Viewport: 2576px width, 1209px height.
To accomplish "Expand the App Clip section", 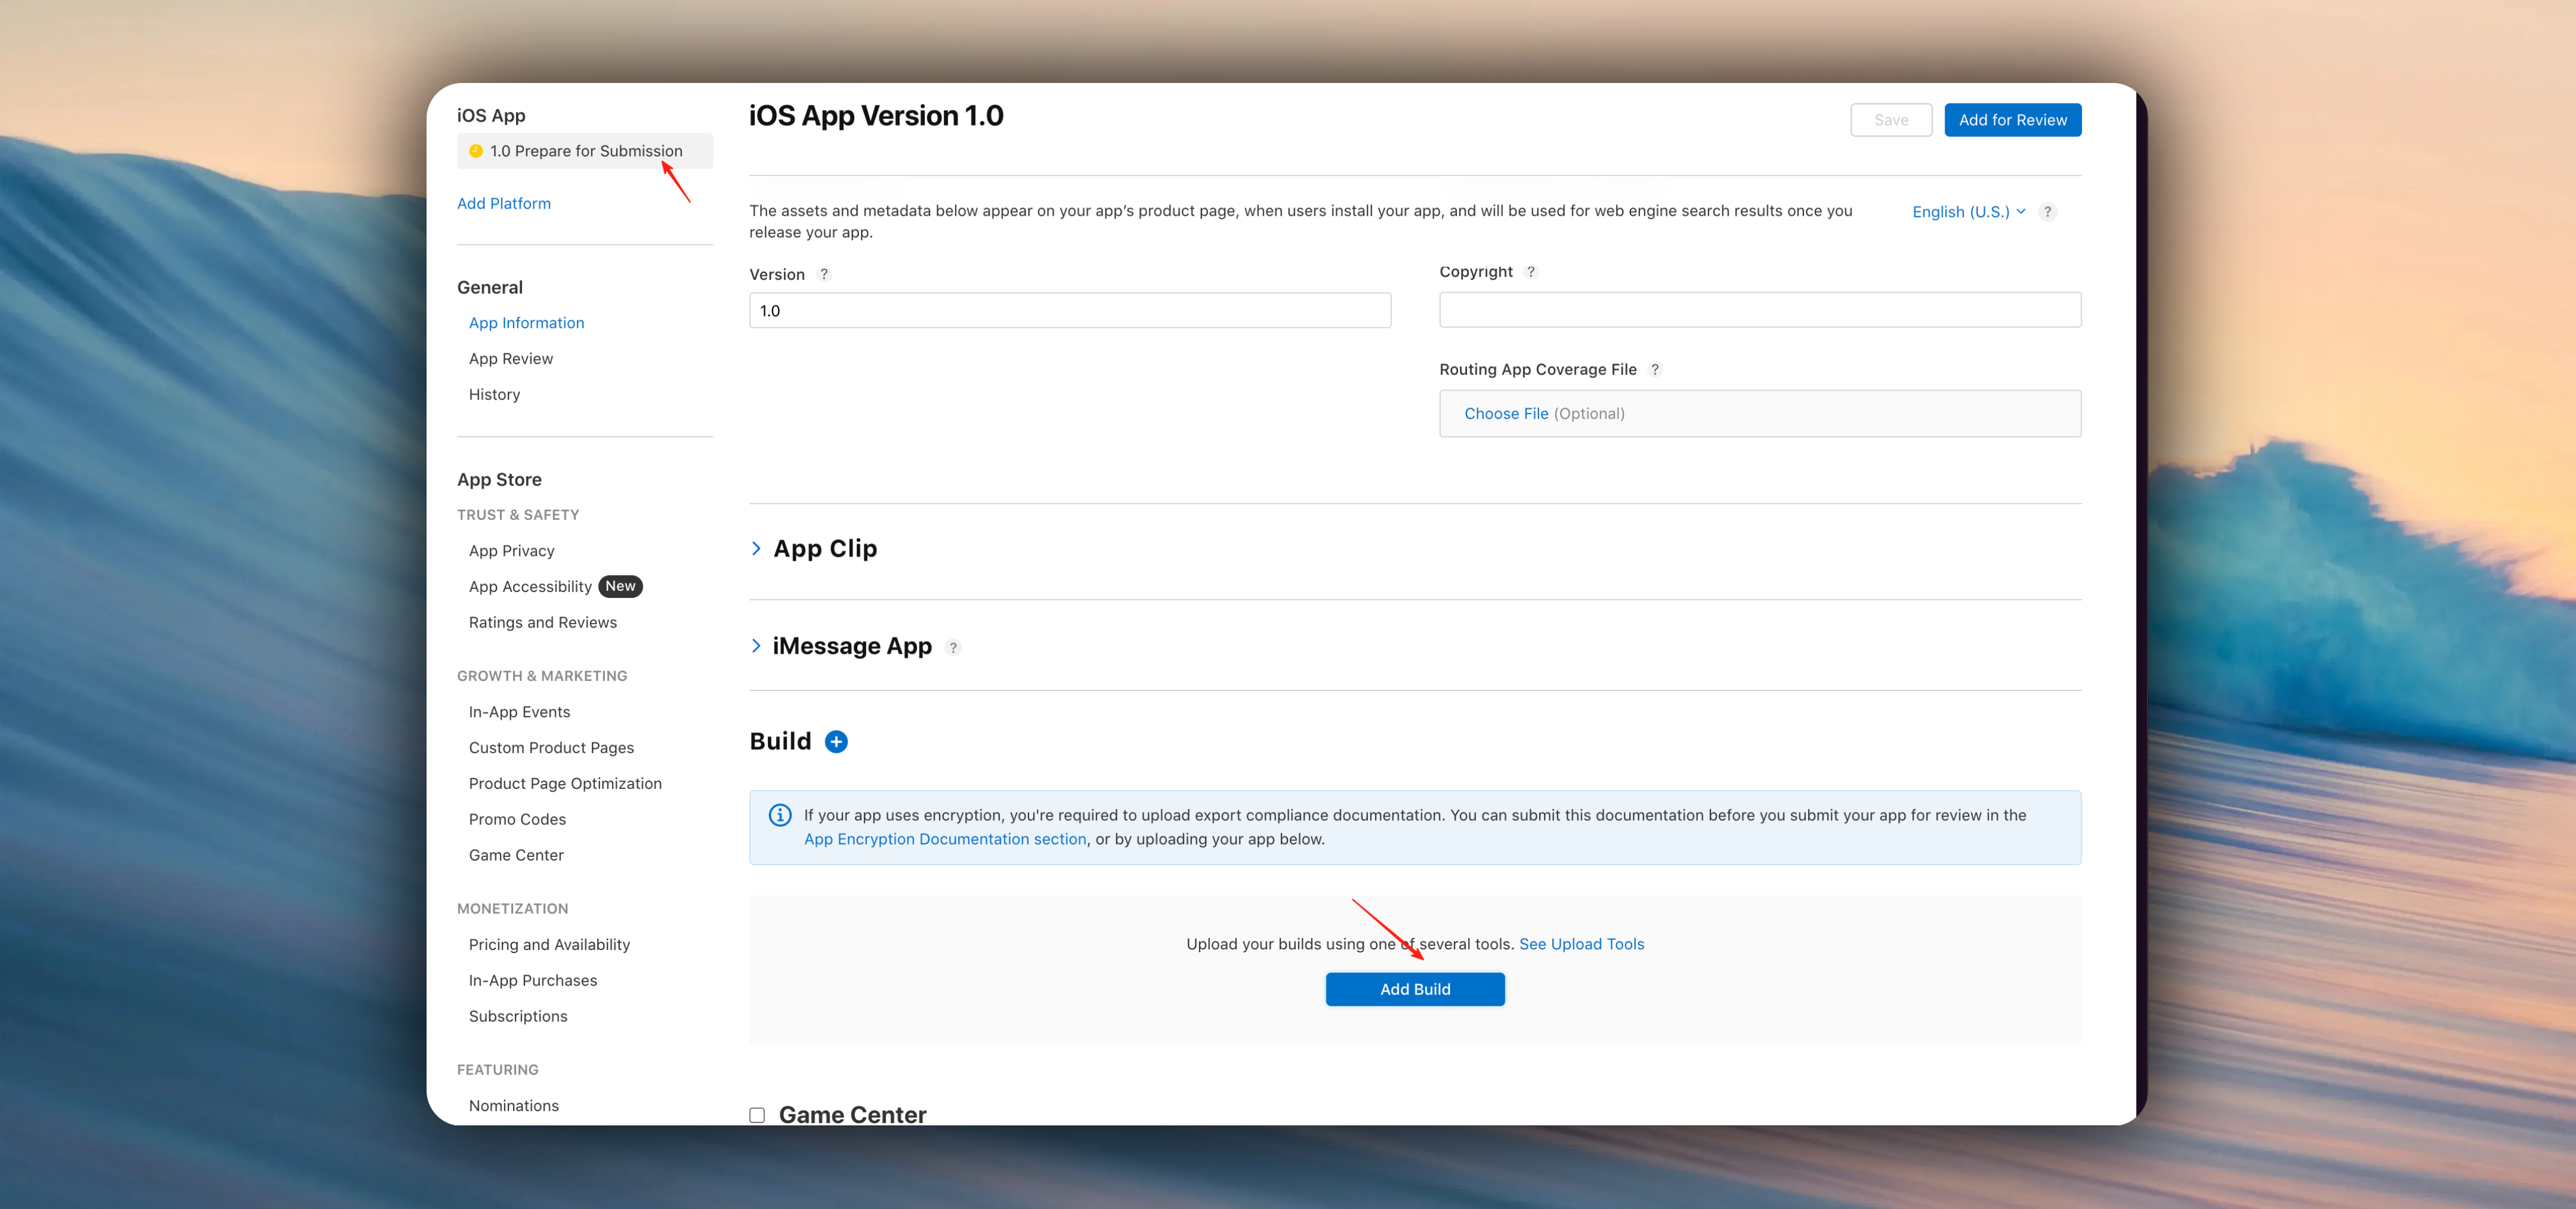I will point(756,548).
